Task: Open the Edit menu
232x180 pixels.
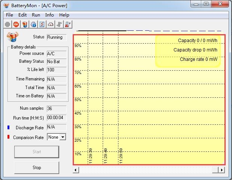Action: pyautogui.click(x=22, y=15)
